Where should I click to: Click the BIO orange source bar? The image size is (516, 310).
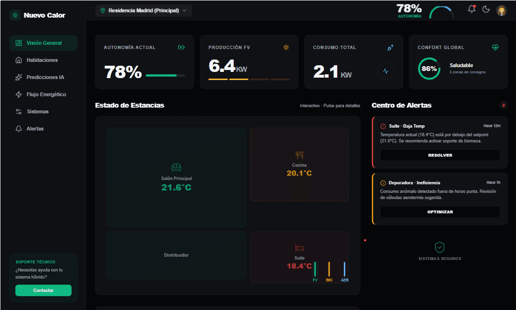tap(329, 269)
